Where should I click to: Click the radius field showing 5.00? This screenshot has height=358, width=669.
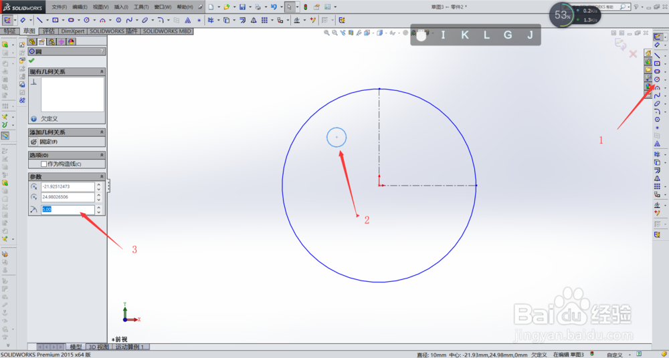tap(68, 209)
